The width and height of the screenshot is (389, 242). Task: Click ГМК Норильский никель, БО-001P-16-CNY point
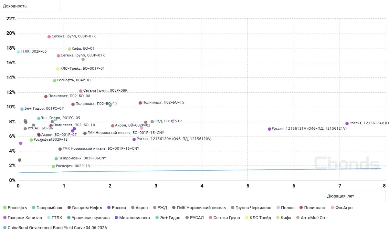point(85,133)
